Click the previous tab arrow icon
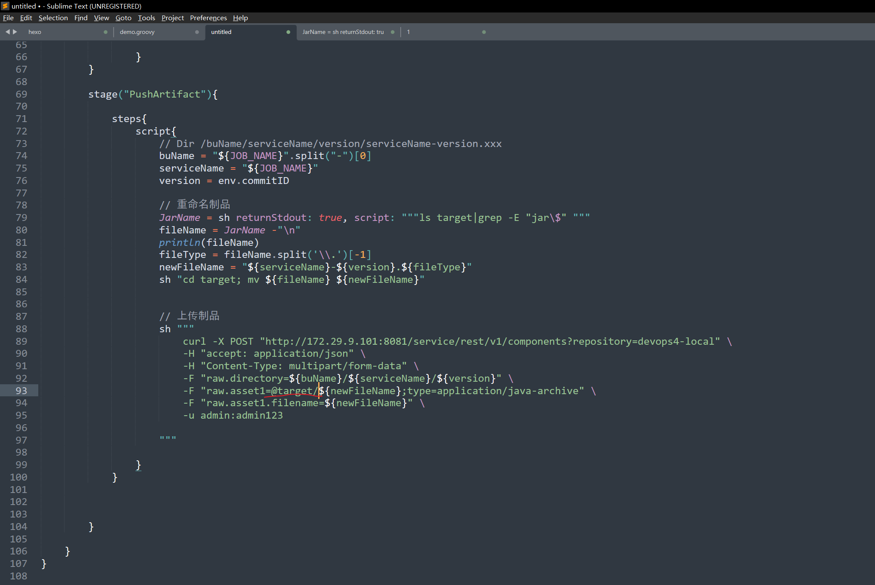 [7, 32]
